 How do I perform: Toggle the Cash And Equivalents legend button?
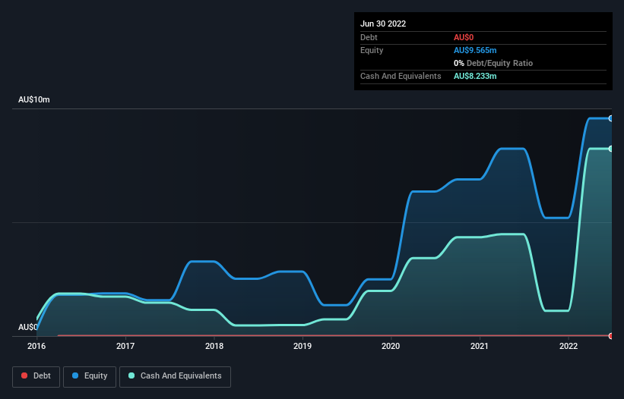click(x=175, y=376)
